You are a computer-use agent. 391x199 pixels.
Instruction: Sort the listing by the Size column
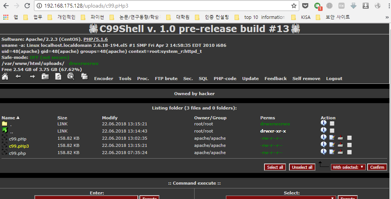pos(62,118)
